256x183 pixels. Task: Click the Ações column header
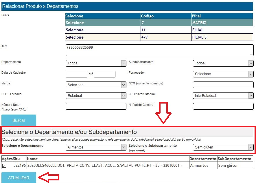(x=7, y=159)
